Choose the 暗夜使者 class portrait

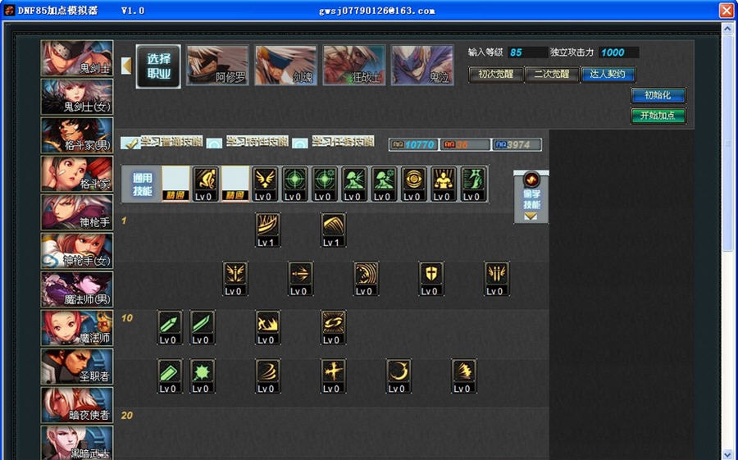(x=77, y=406)
